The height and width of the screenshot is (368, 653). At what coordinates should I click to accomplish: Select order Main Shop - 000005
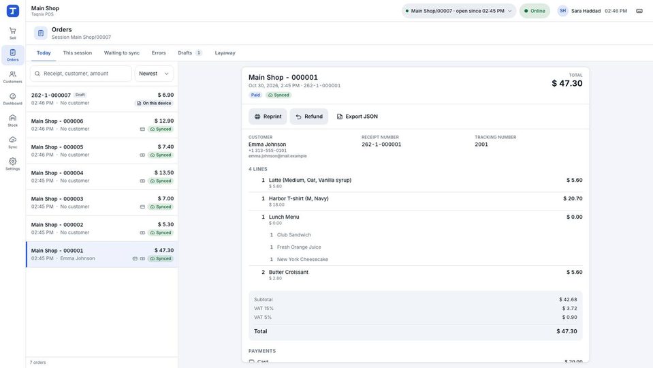point(101,151)
